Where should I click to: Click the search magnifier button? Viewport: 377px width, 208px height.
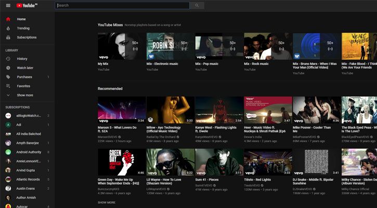pyautogui.click(x=197, y=5)
